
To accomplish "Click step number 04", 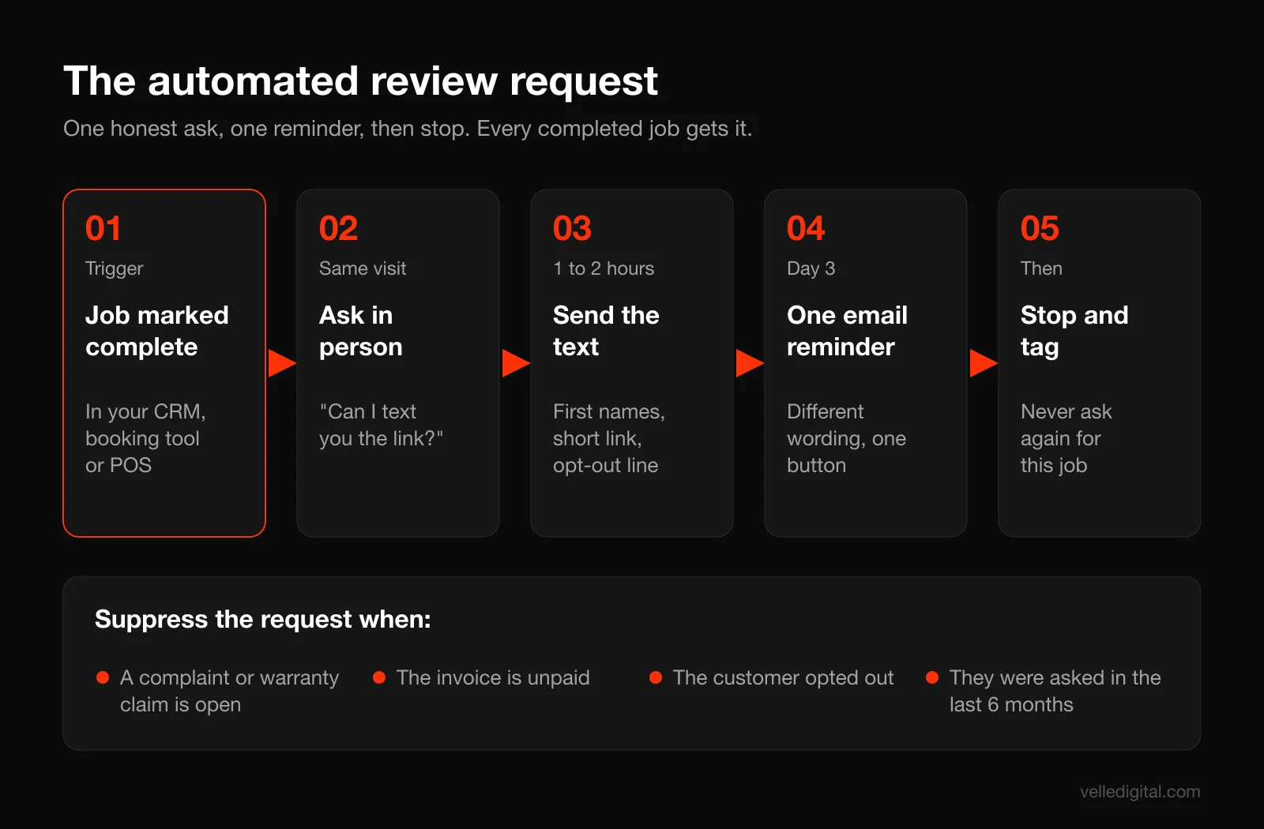I will click(806, 229).
